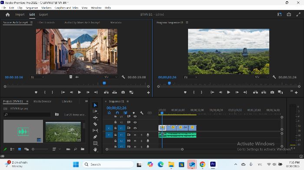
Task: Switch to Media Browser tab
Action: 42,101
